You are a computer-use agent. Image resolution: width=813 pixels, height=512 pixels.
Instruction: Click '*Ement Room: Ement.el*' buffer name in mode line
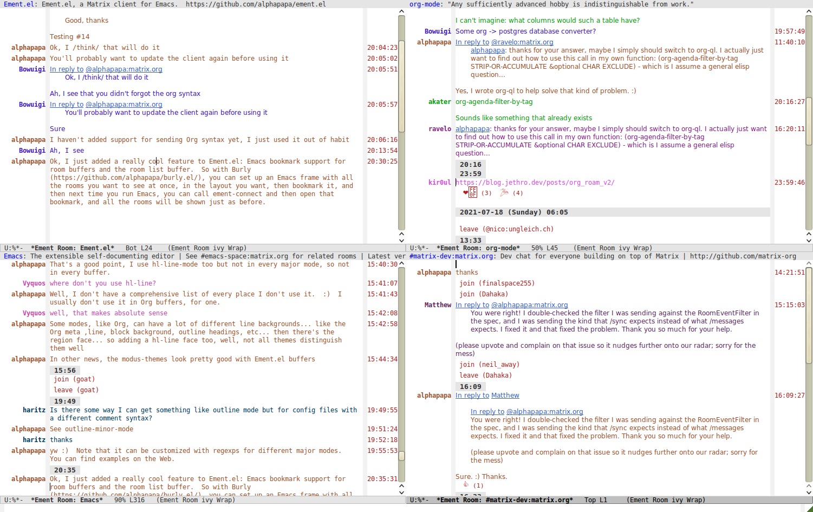pyautogui.click(x=73, y=248)
